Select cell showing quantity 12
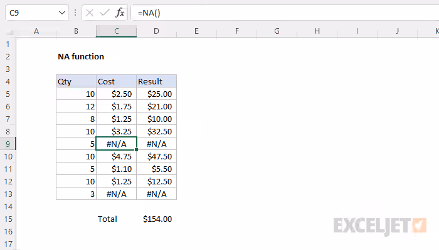Screen dimensions: 439x250 (x=76, y=107)
